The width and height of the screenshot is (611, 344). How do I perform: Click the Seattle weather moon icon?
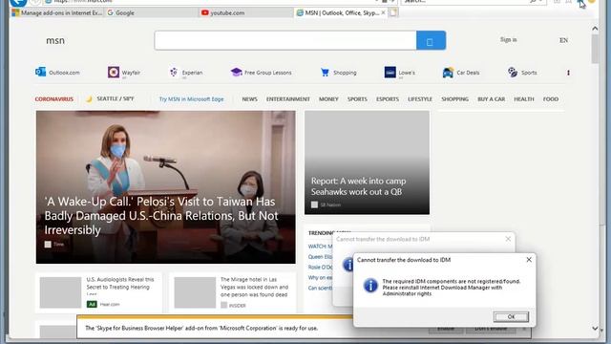[x=89, y=99]
